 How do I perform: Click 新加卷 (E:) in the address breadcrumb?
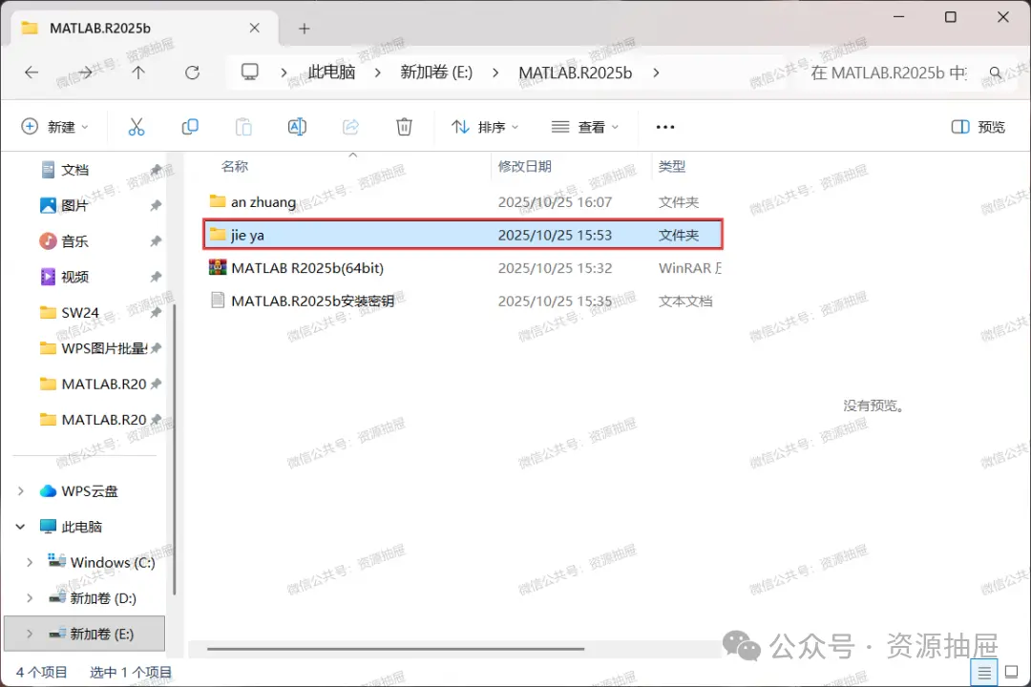coord(436,73)
